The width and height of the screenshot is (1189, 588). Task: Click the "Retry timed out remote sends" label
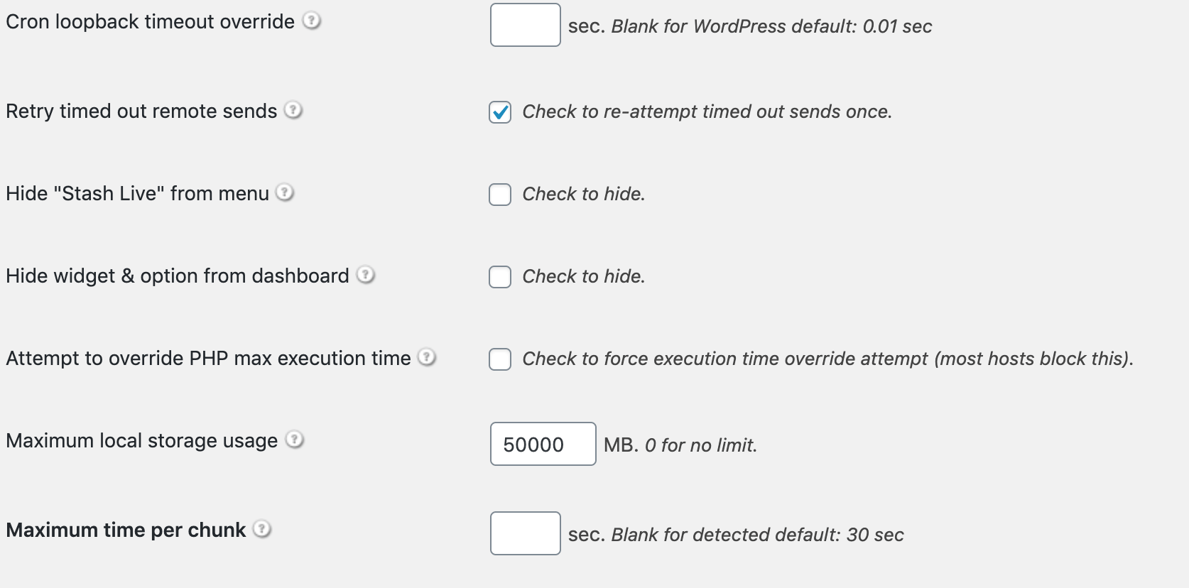coord(141,111)
